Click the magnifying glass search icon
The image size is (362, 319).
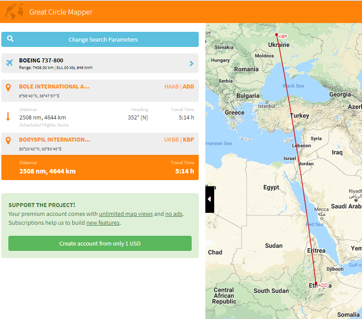pyautogui.click(x=10, y=39)
